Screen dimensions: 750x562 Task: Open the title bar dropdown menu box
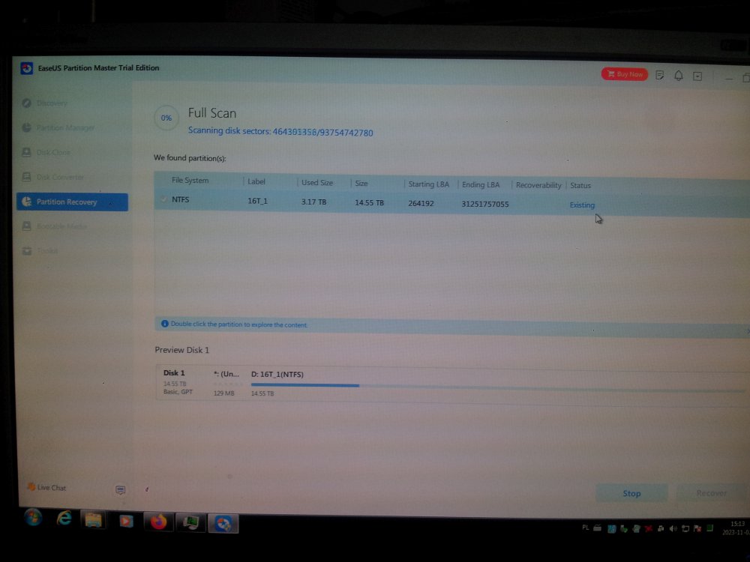pos(697,76)
